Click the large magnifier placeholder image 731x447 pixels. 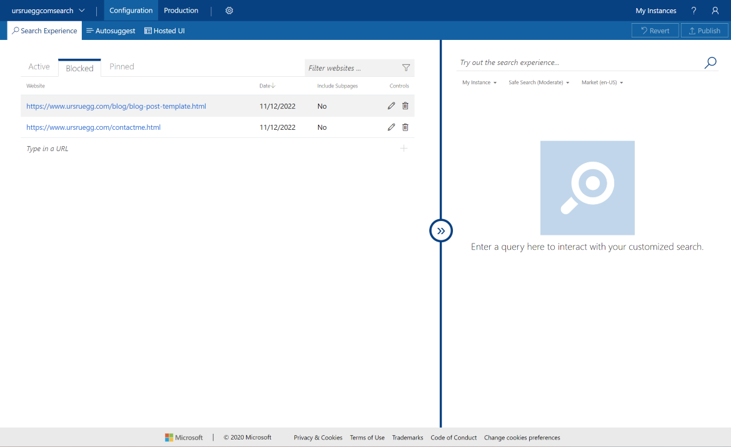coord(587,188)
